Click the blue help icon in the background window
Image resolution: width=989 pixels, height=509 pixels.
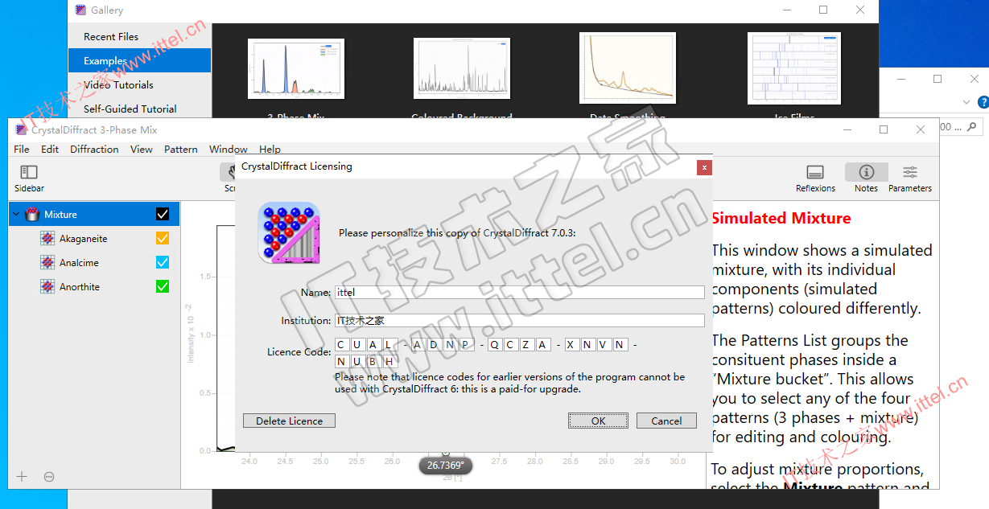tap(983, 102)
